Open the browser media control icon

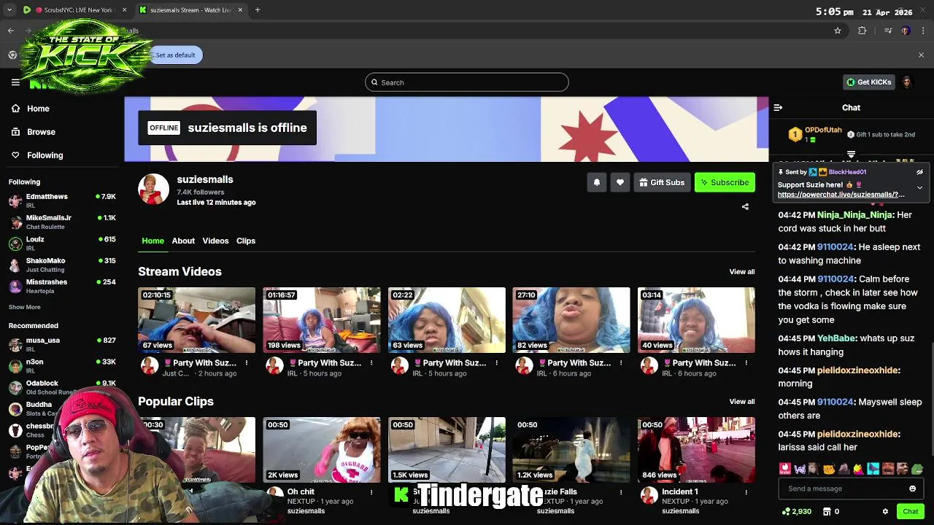click(887, 31)
